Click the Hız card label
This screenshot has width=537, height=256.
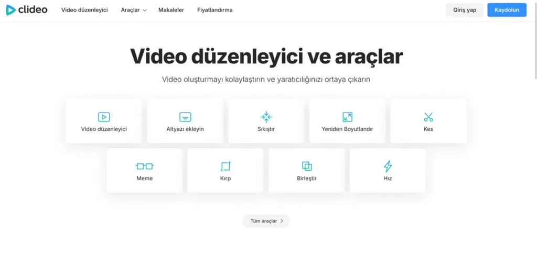[x=388, y=178]
